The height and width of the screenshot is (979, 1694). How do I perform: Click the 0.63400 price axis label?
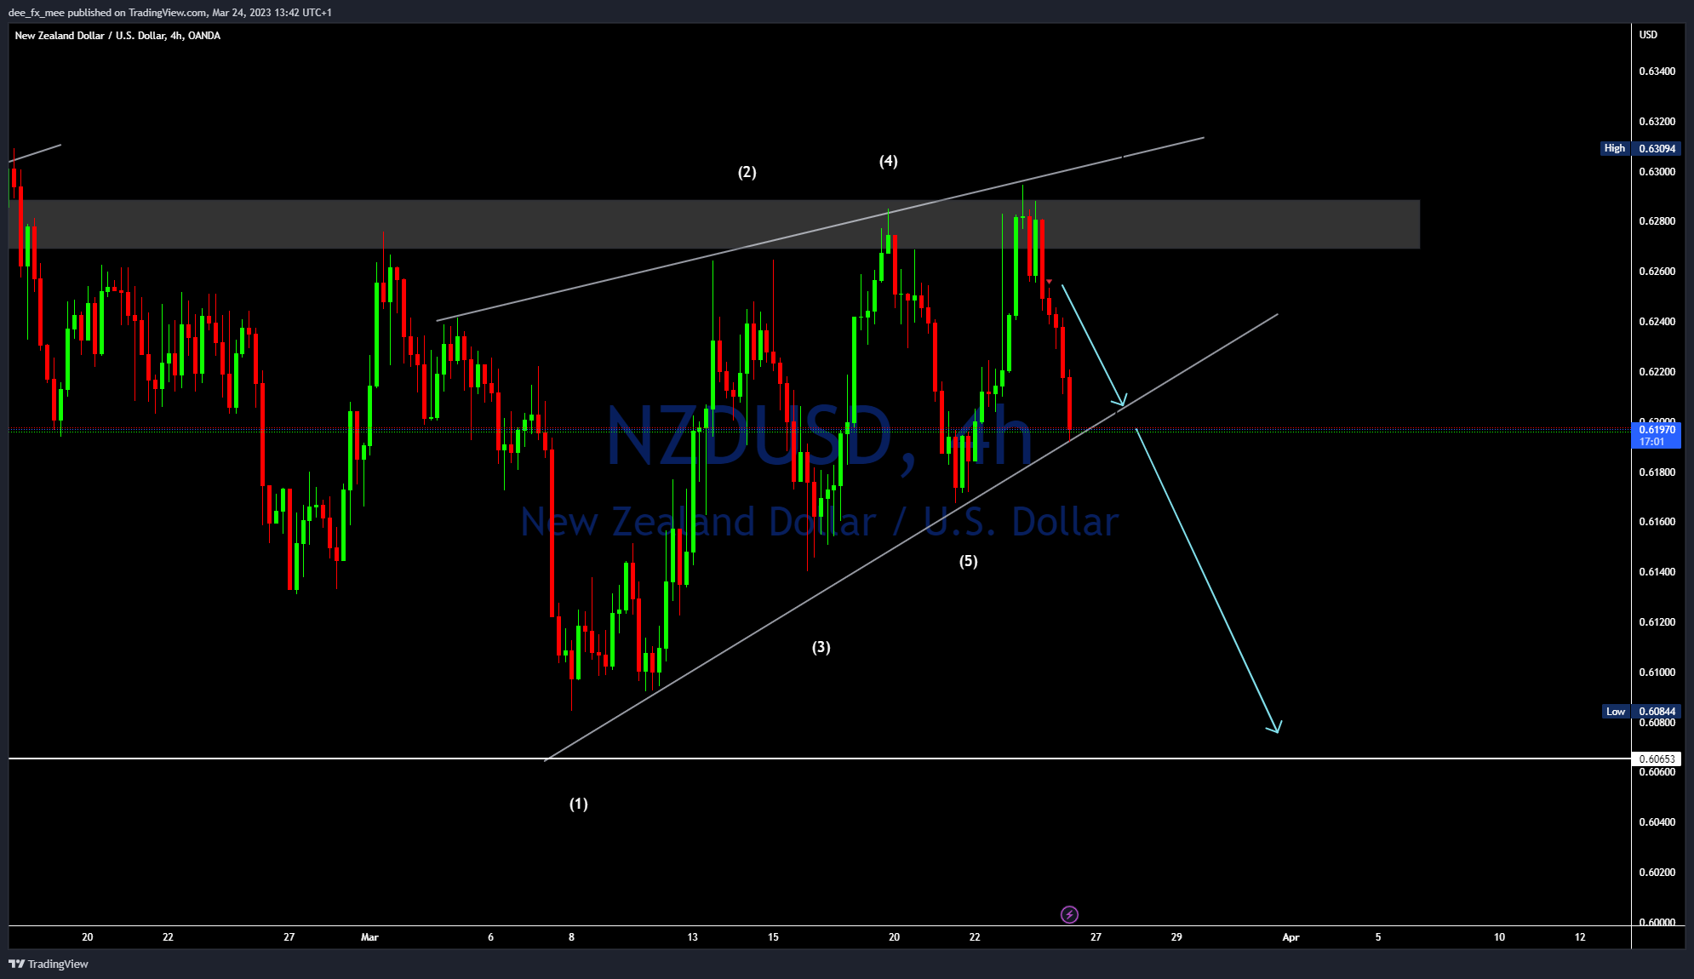[x=1657, y=72]
